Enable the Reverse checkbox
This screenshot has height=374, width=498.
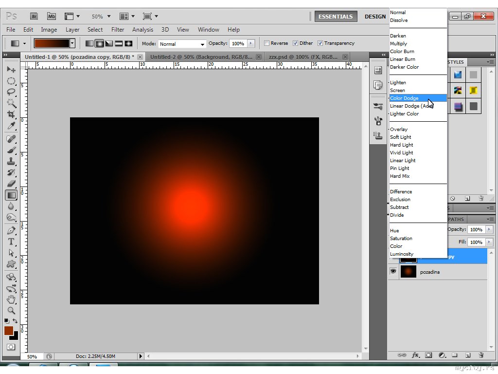click(x=267, y=43)
